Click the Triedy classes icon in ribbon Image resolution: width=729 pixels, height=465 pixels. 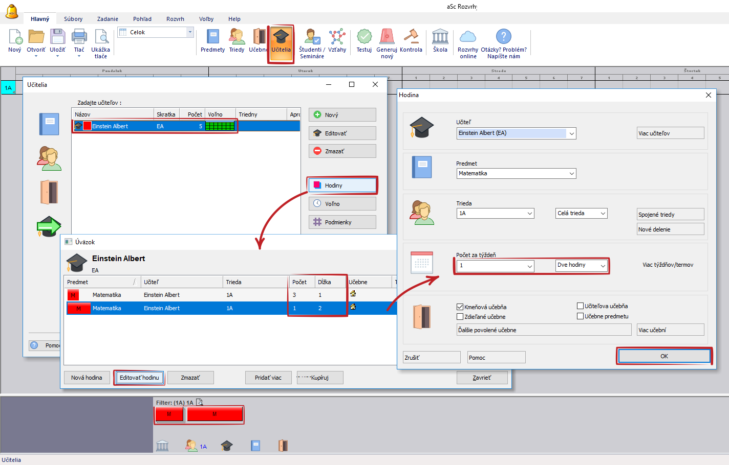click(x=237, y=41)
